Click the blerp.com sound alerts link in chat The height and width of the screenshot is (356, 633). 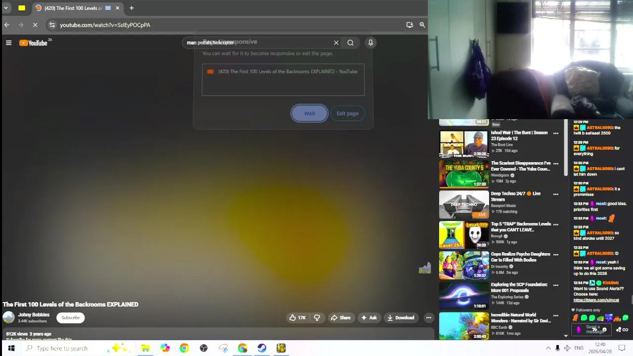(x=596, y=300)
